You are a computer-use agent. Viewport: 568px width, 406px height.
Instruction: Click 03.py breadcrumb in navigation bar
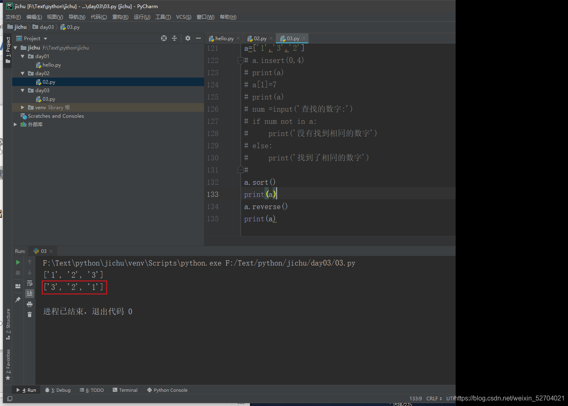pyautogui.click(x=70, y=27)
